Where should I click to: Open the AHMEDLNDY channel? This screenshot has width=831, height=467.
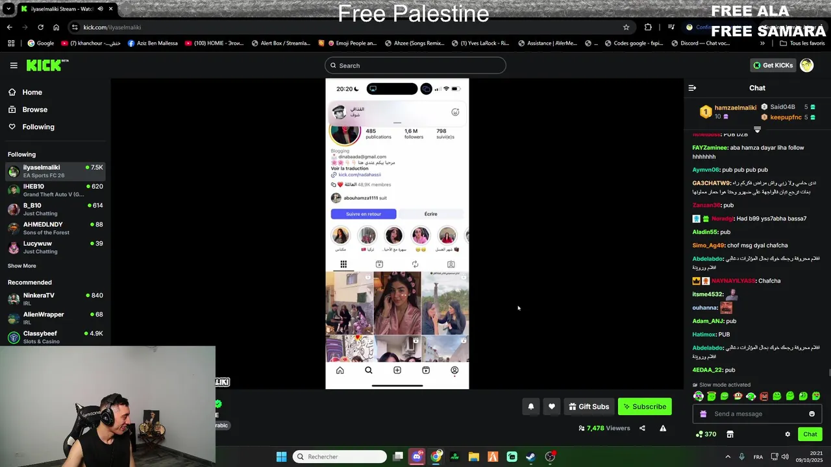point(55,228)
